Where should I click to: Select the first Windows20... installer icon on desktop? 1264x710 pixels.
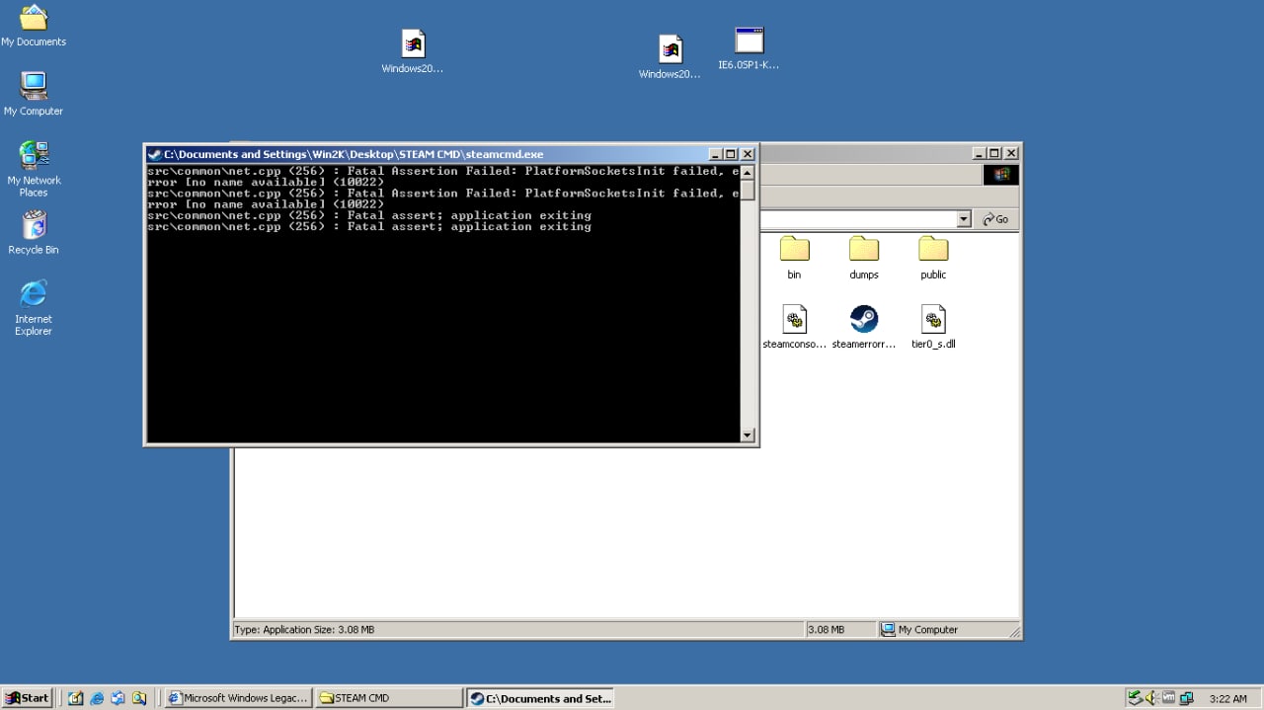(413, 52)
